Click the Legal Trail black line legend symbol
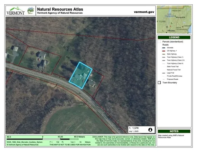197x152 pixels. [163, 73]
